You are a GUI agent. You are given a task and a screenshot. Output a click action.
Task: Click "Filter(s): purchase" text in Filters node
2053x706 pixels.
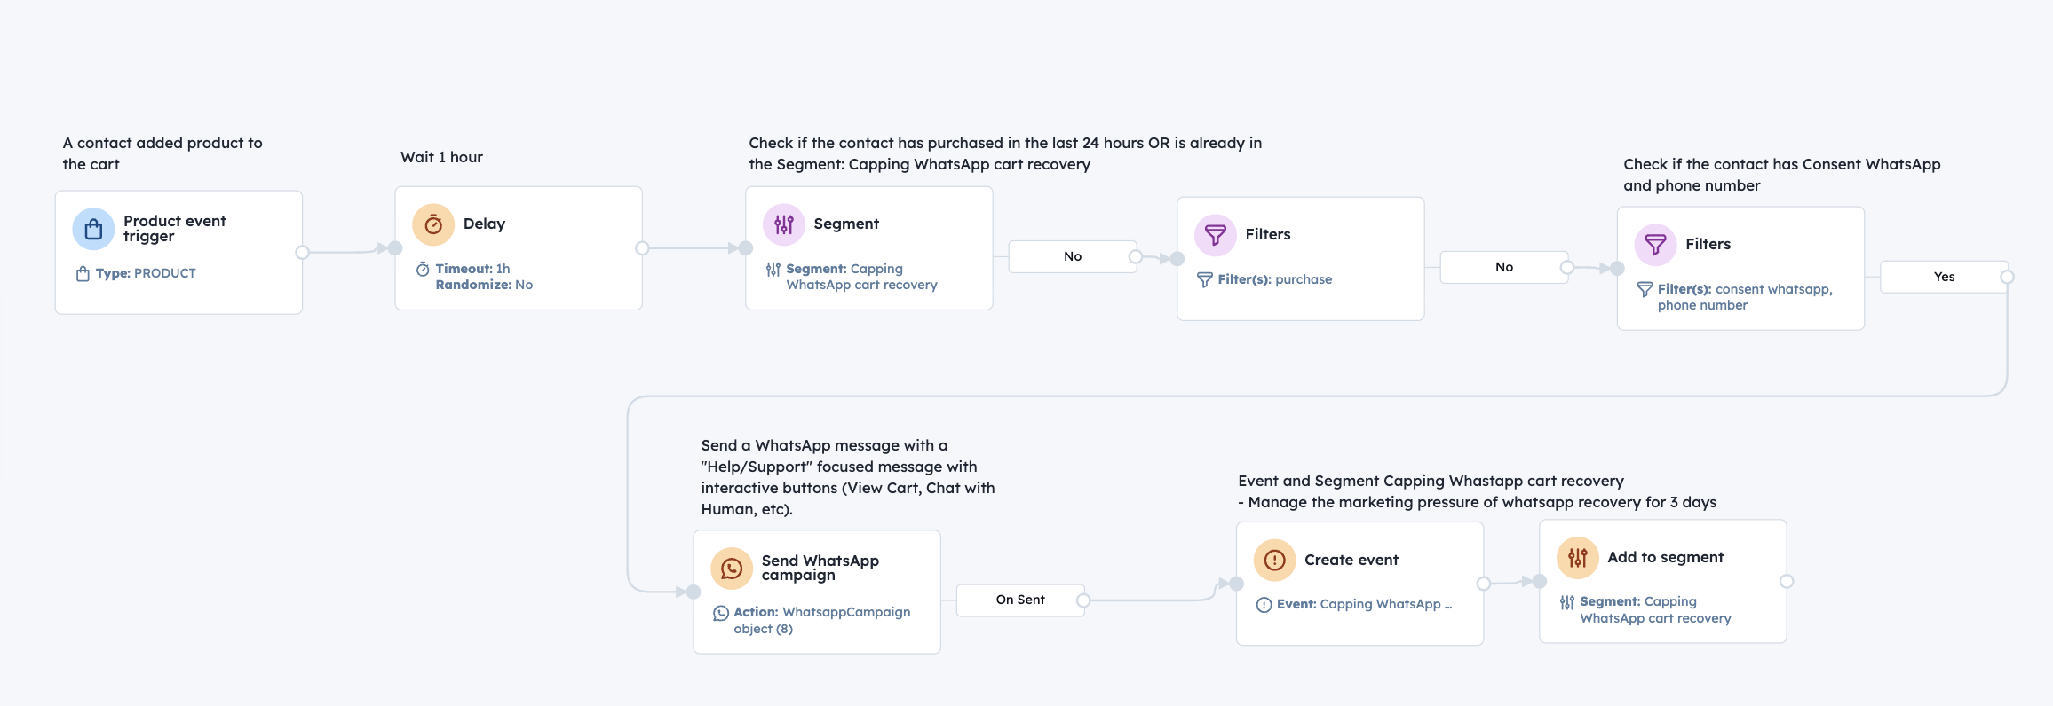(1274, 280)
